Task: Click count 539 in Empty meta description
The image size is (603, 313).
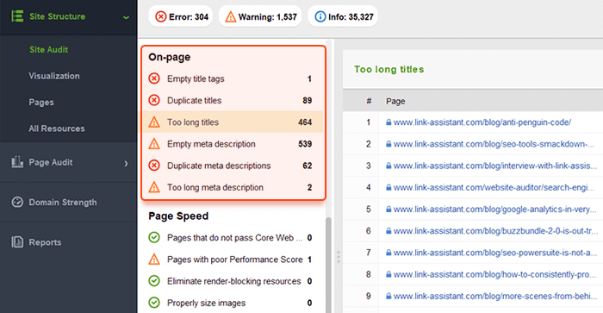Action: coord(305,144)
